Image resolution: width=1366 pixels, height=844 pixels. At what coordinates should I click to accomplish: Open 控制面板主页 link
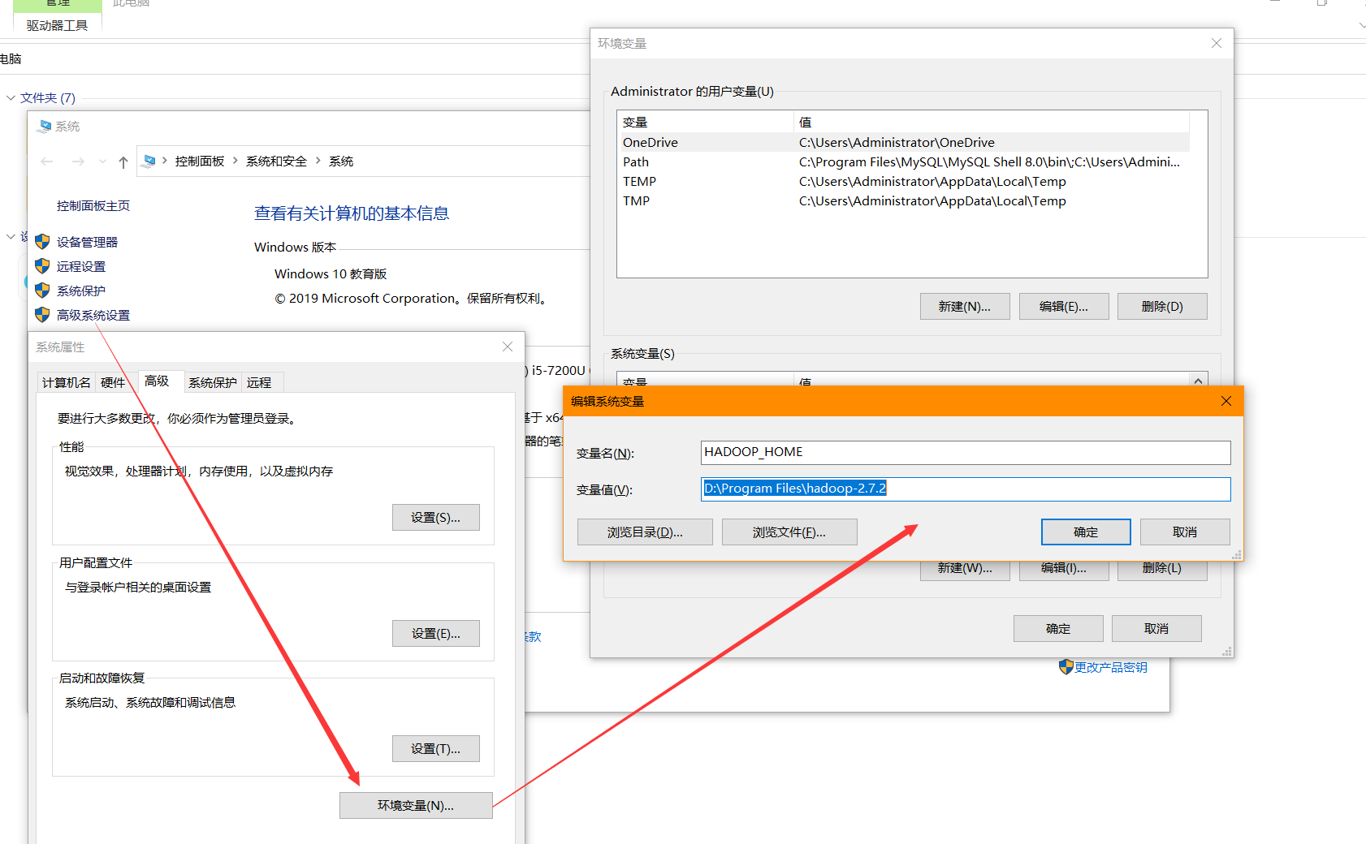93,206
